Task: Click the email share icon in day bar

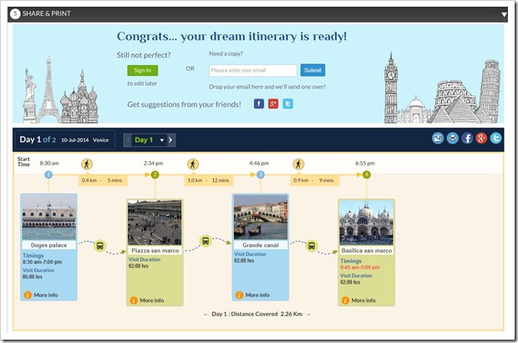Action: tap(438, 139)
